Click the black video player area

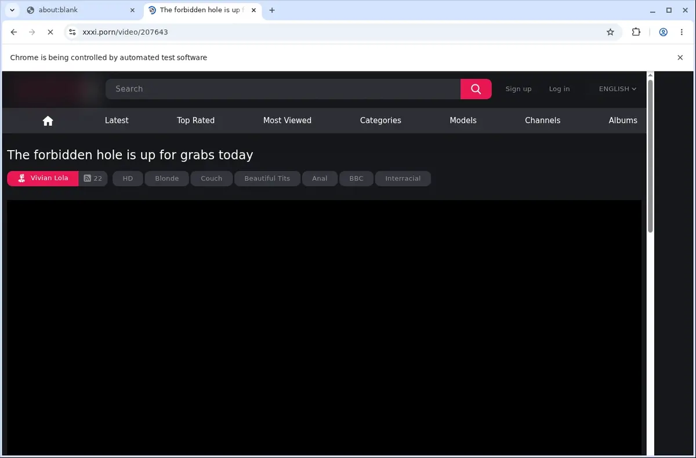pos(324,328)
